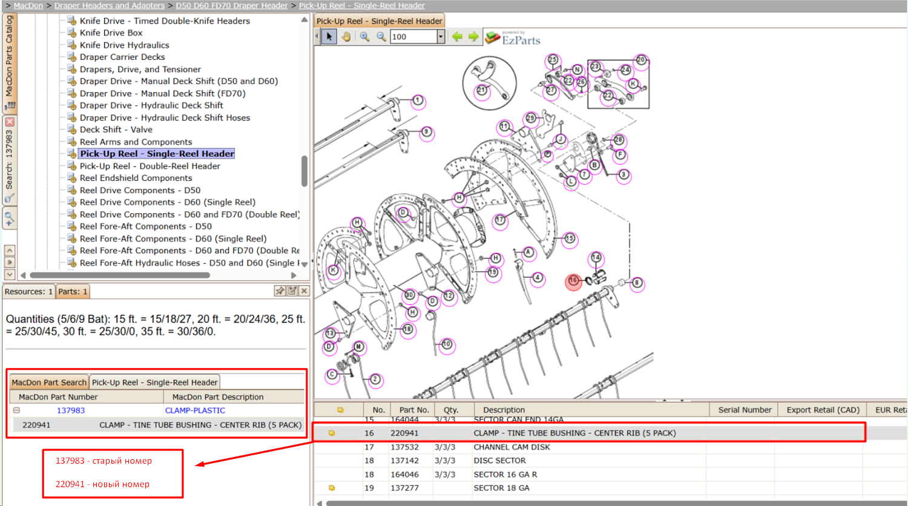Screen dimensions: 908x506
Task: Open Reel Drive Components - D50 tree item
Action: [140, 190]
